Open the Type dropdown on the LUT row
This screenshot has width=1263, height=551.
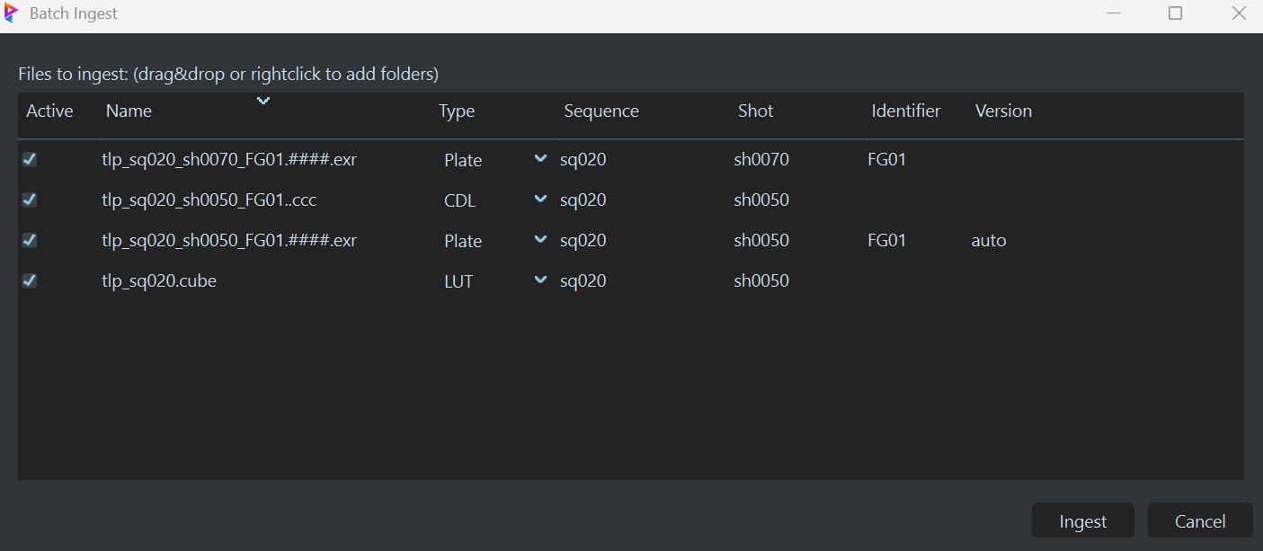pyautogui.click(x=539, y=280)
